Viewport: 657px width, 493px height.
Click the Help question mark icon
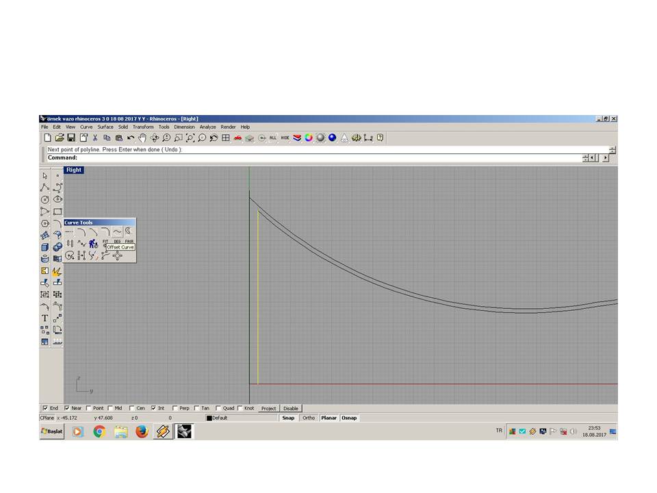380,138
